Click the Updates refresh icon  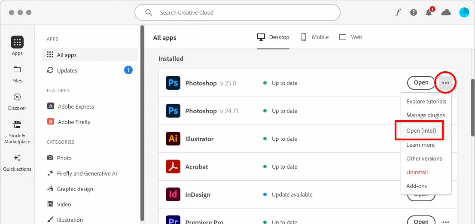[50, 70]
